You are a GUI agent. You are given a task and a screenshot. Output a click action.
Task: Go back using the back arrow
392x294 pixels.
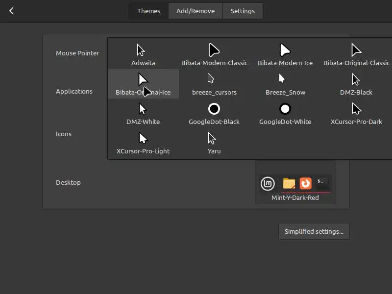coord(12,11)
